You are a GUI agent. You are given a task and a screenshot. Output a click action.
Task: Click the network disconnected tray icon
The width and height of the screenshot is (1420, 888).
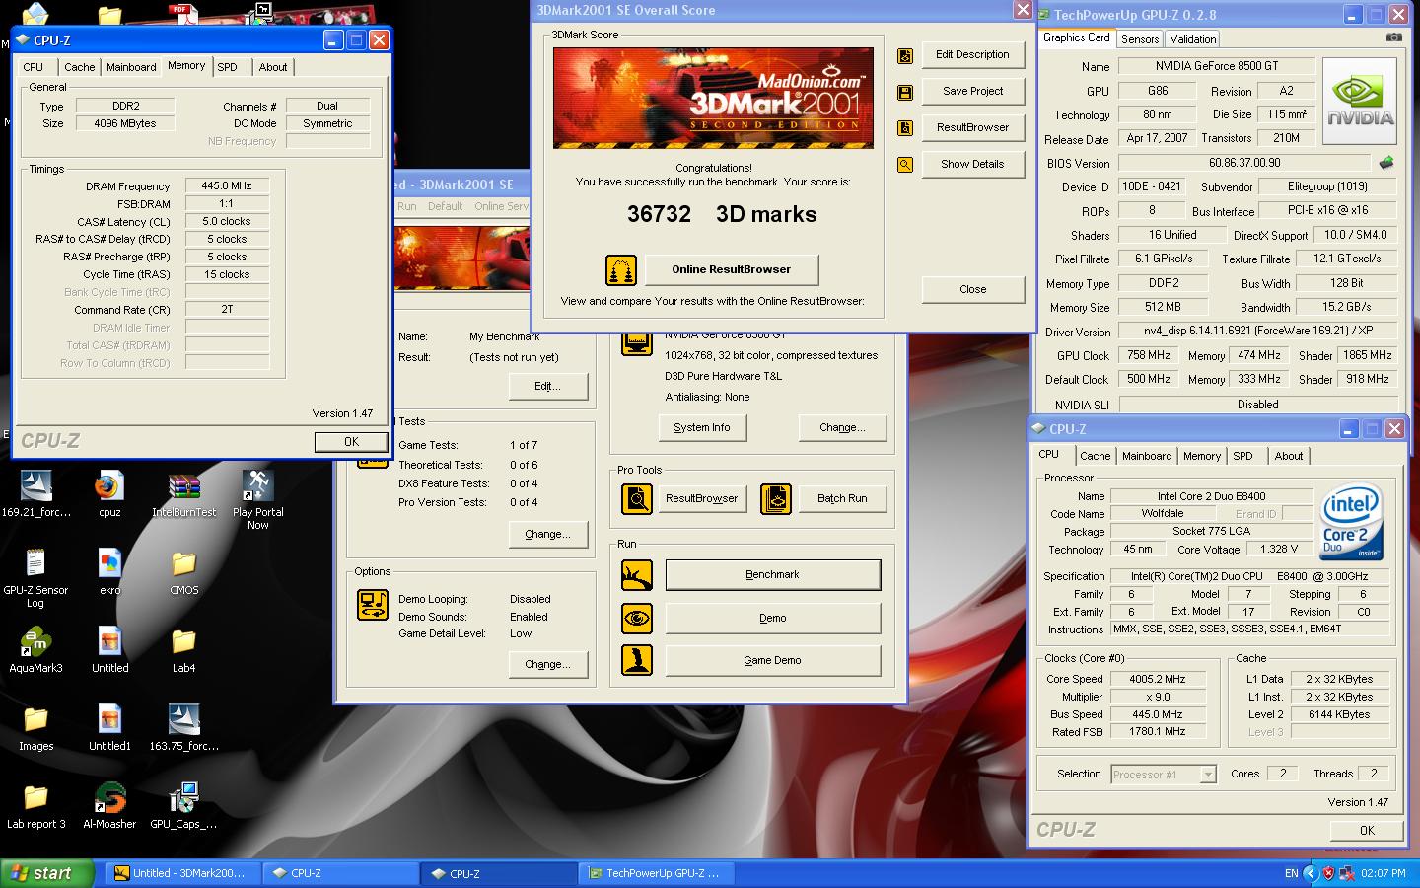(x=1346, y=873)
